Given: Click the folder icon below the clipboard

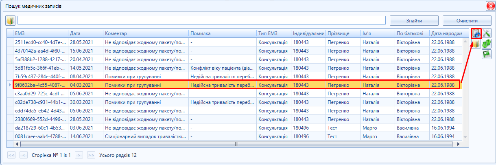Looking at the screenshot, I should click(476, 44).
